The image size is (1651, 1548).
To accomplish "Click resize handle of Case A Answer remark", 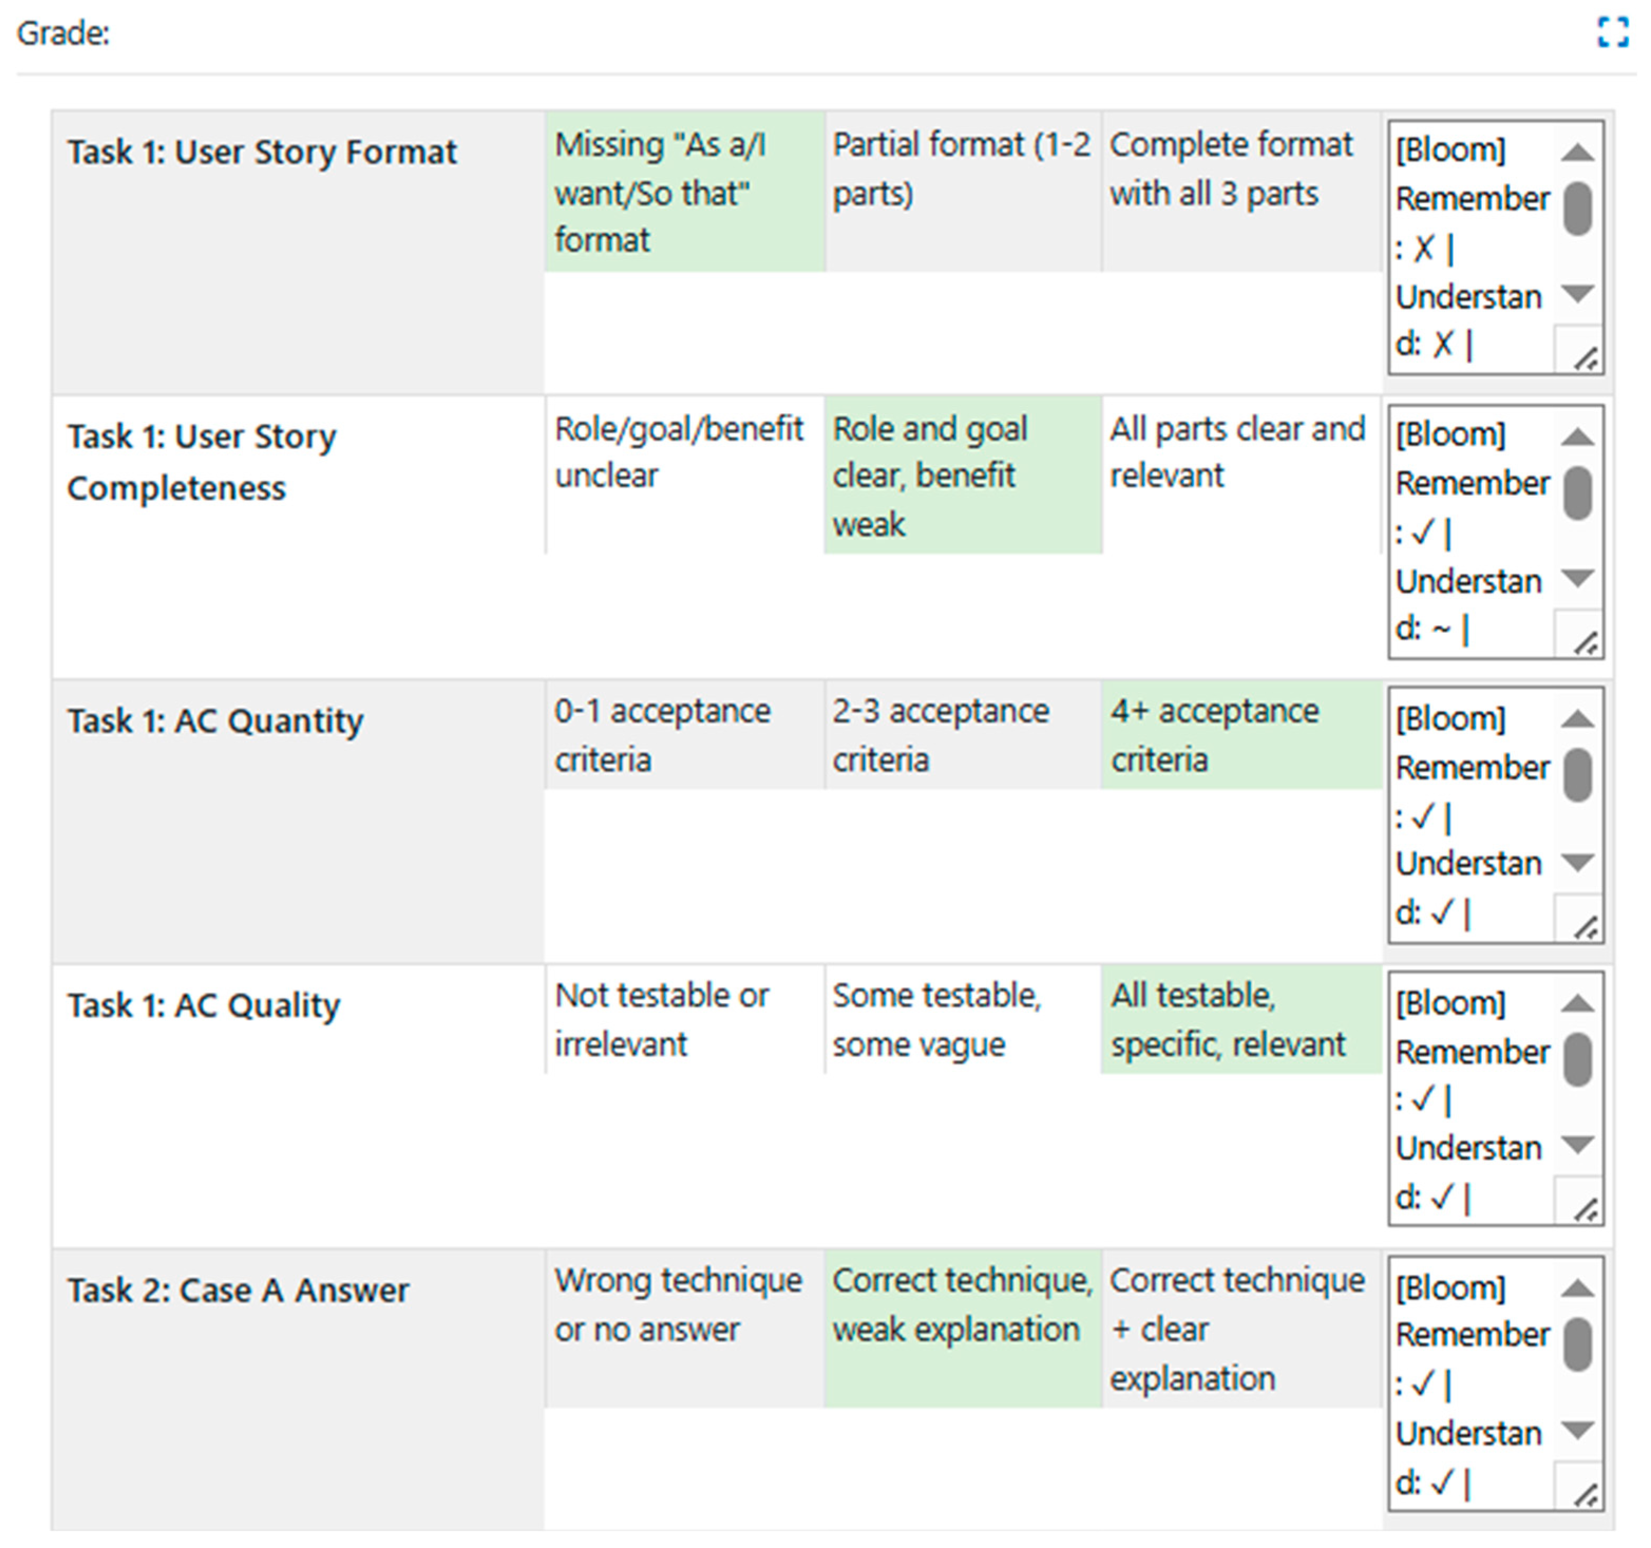I will click(x=1586, y=1495).
